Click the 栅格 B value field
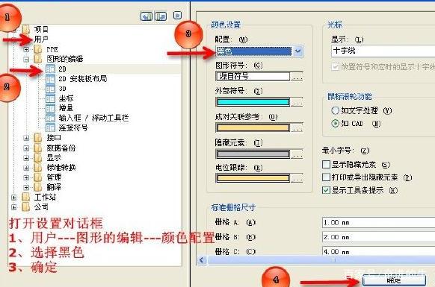 [379, 237]
